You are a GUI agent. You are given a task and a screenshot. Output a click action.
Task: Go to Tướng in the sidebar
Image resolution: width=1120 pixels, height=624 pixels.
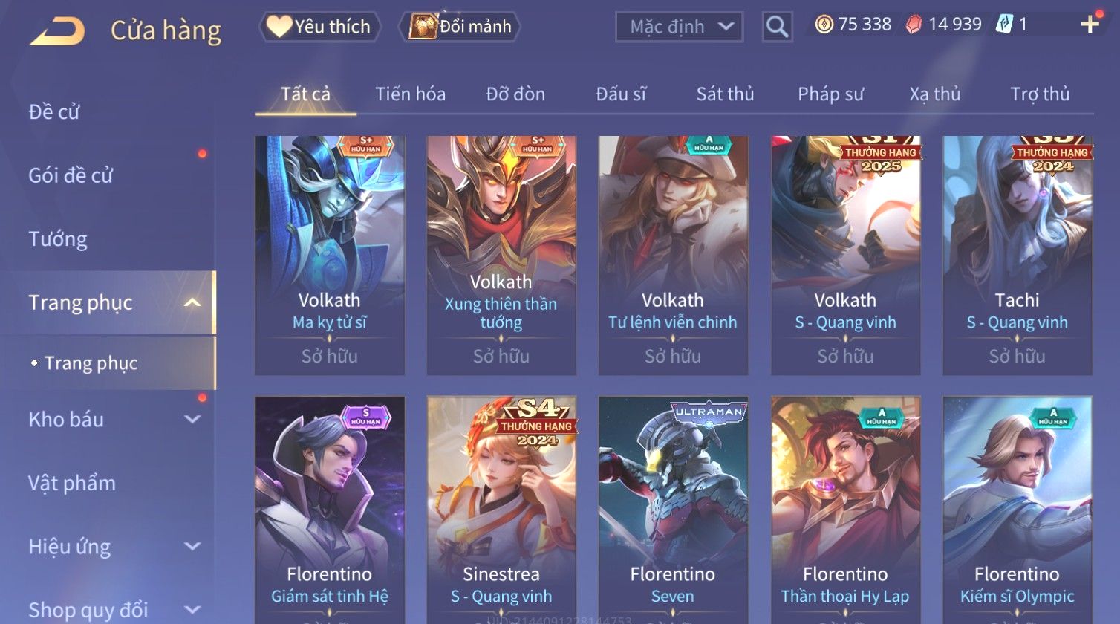pos(58,239)
